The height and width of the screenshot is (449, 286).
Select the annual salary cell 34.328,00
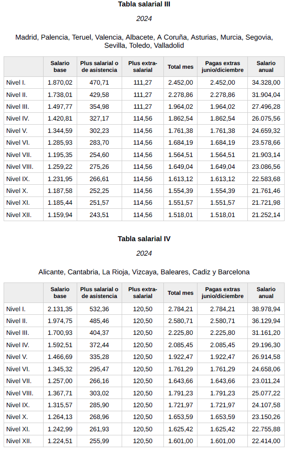tap(266, 83)
